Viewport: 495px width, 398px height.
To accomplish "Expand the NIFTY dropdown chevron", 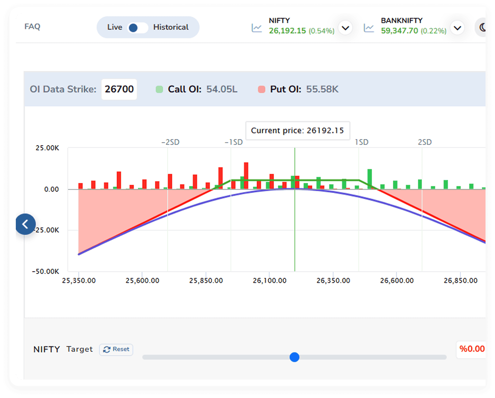I will 345,28.
